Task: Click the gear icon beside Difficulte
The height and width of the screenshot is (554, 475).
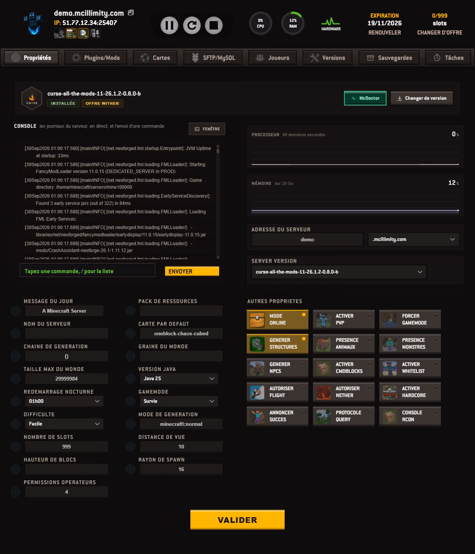Action: [15, 424]
